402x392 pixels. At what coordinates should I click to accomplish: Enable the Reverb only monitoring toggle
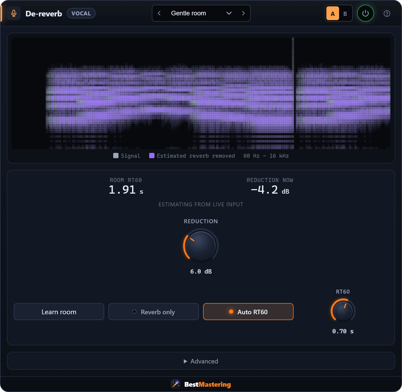pos(154,312)
